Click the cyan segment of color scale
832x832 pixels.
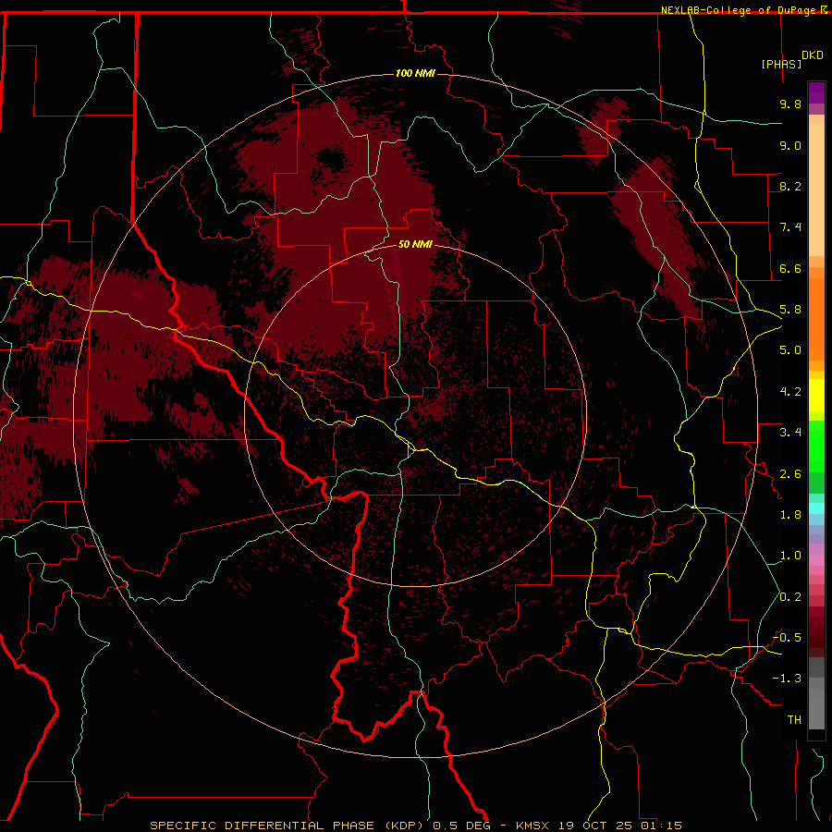pos(816,508)
